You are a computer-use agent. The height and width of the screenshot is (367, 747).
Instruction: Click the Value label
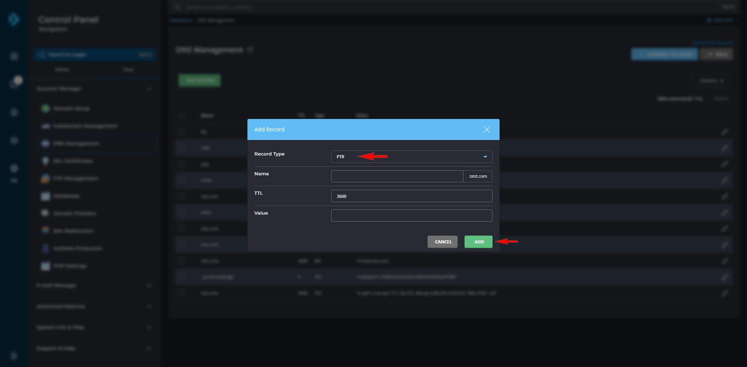pos(261,213)
